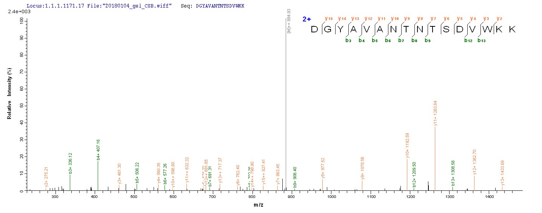Click the y10+ 1192.59 peak label

[x=407, y=145]
